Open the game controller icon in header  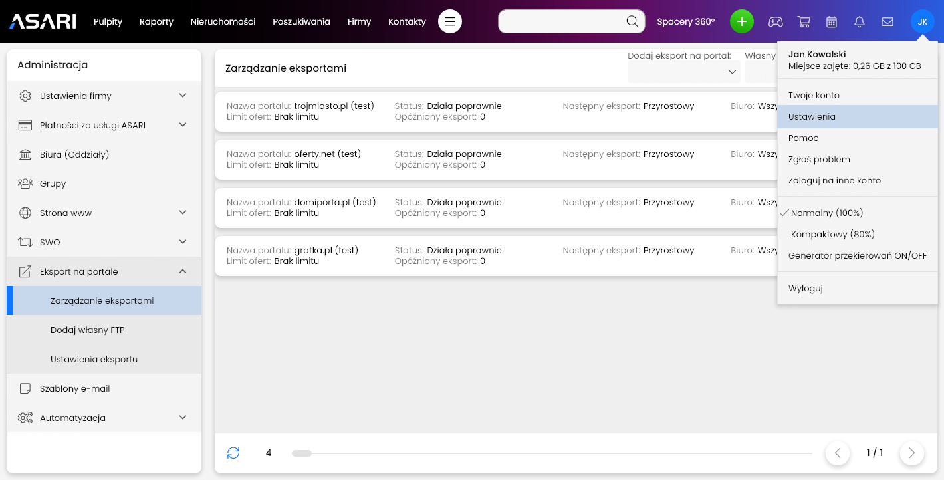click(776, 21)
